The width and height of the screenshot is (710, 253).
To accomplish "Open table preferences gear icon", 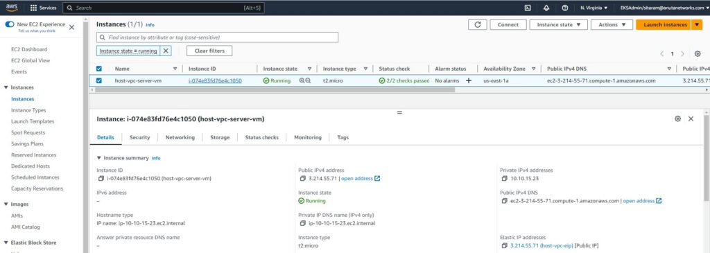I will coord(698,53).
